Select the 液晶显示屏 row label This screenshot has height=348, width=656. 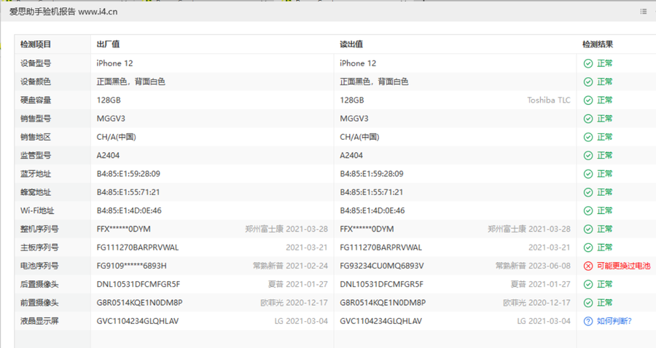(39, 321)
